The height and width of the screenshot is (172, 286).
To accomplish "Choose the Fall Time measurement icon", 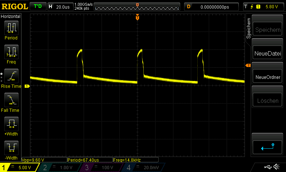I will (11, 100).
